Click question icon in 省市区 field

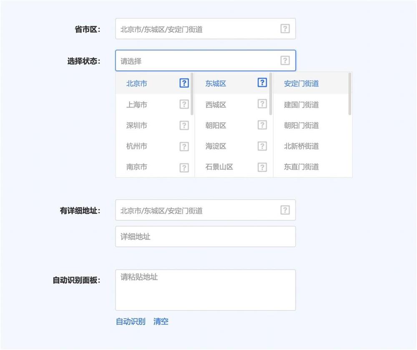(x=285, y=29)
